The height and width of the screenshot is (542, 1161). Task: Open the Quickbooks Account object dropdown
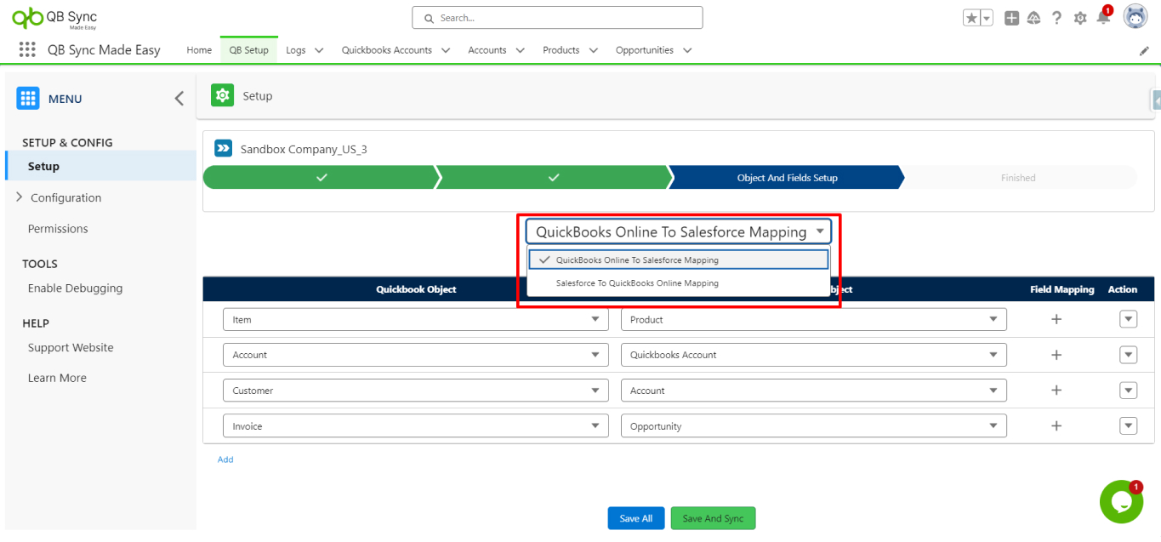point(814,355)
